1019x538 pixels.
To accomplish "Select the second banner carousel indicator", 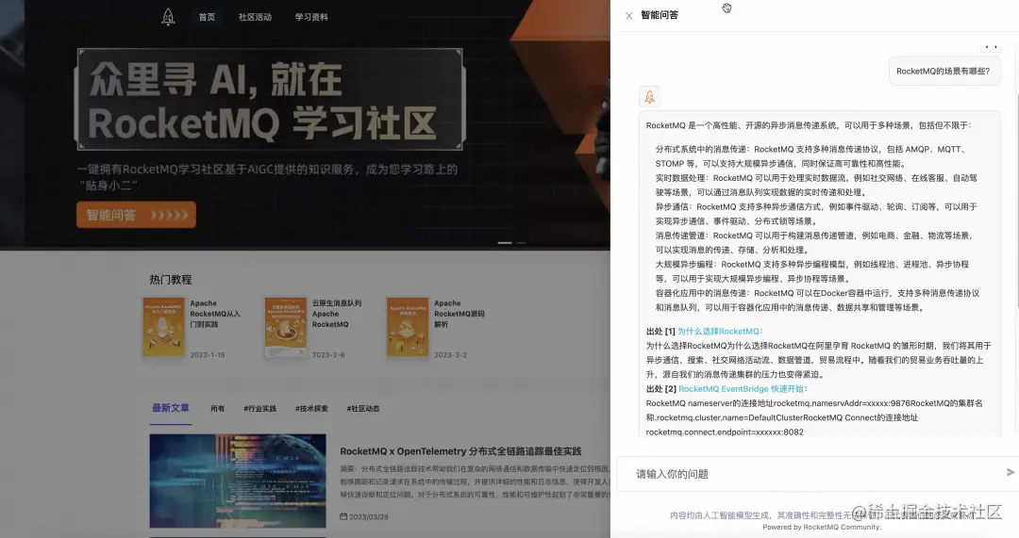I will [521, 243].
